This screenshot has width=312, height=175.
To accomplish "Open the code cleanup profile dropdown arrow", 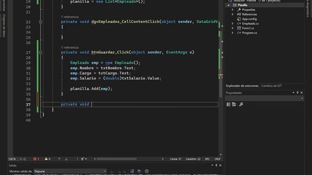I will [x=86, y=159].
